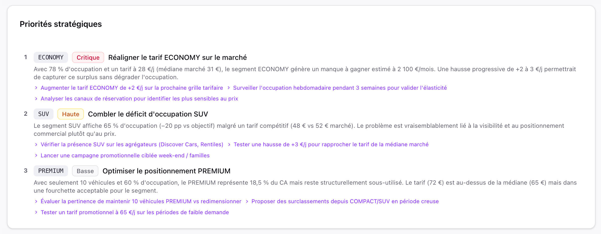601x234 pixels.
Task: Click the heading "Combler le déficit d'occupation SUV"
Action: pyautogui.click(x=148, y=114)
